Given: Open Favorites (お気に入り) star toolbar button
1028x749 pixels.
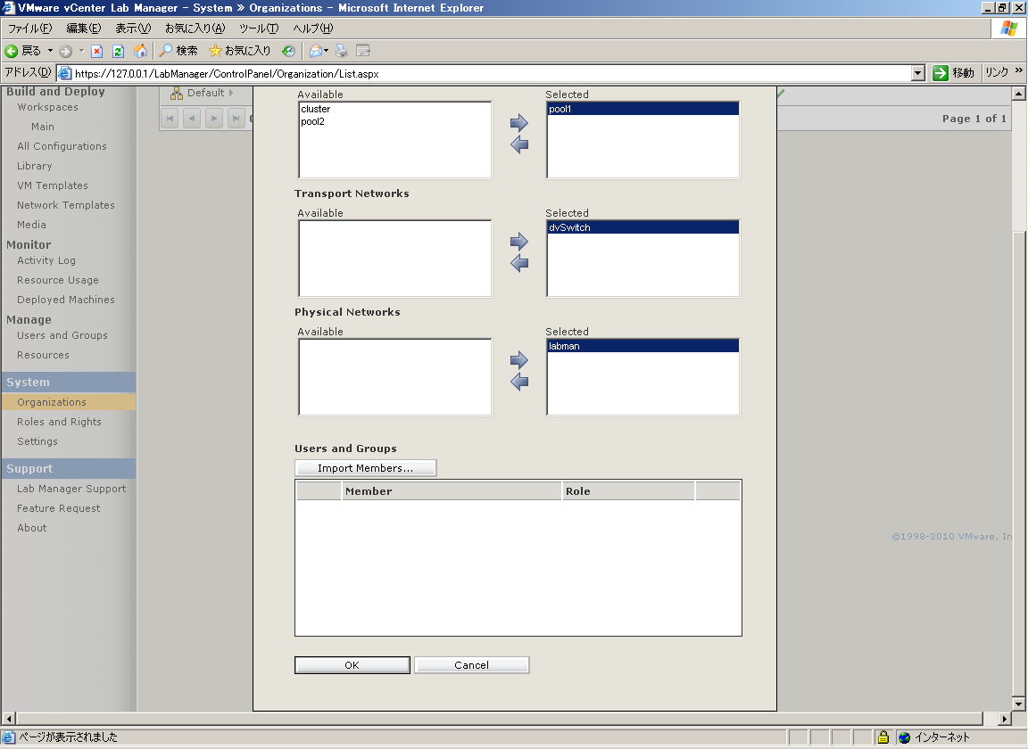Looking at the screenshot, I should (239, 51).
